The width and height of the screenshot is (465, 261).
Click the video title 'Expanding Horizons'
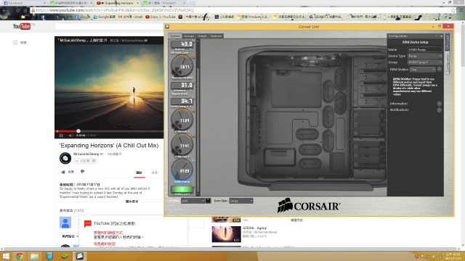(x=109, y=145)
